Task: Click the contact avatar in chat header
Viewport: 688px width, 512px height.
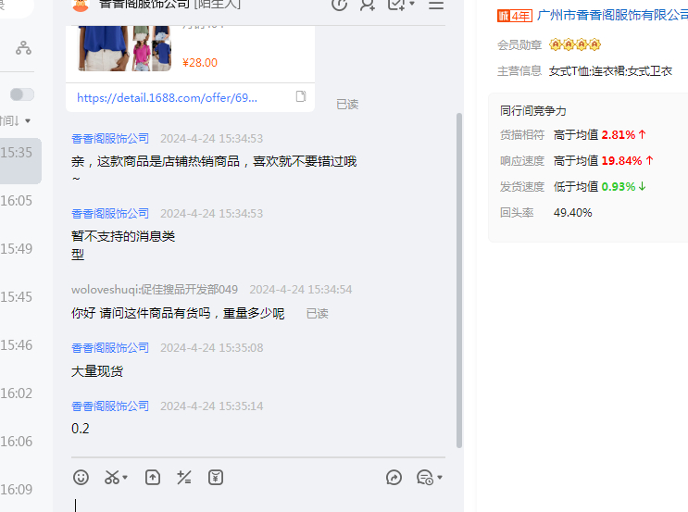Action: pyautogui.click(x=81, y=5)
